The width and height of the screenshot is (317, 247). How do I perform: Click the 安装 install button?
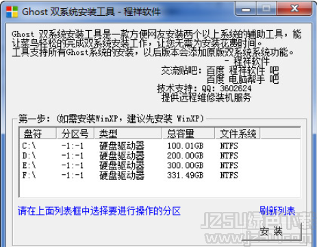pos(272,231)
